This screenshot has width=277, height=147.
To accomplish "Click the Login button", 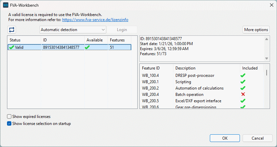I will (x=122, y=30).
